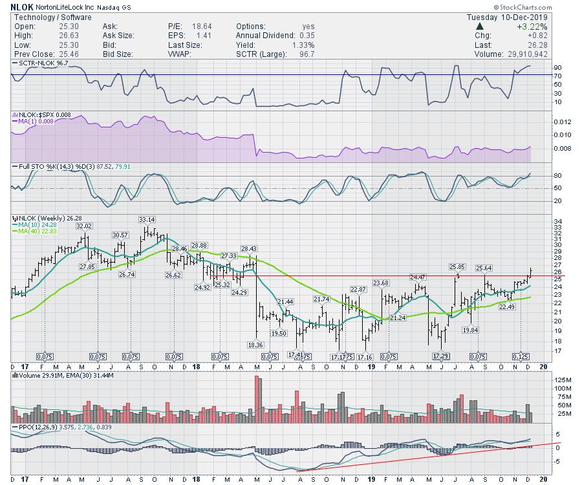Click the 25.85 price high label
The width and height of the screenshot is (582, 485).
coord(457,267)
